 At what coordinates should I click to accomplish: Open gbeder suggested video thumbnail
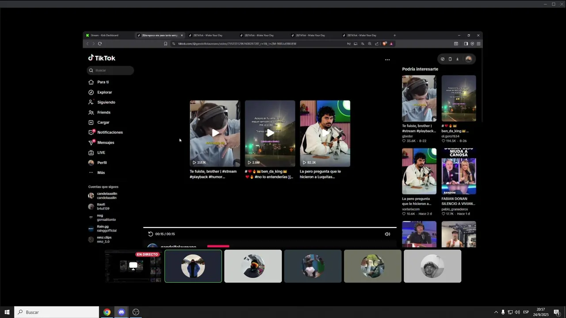tap(419, 98)
